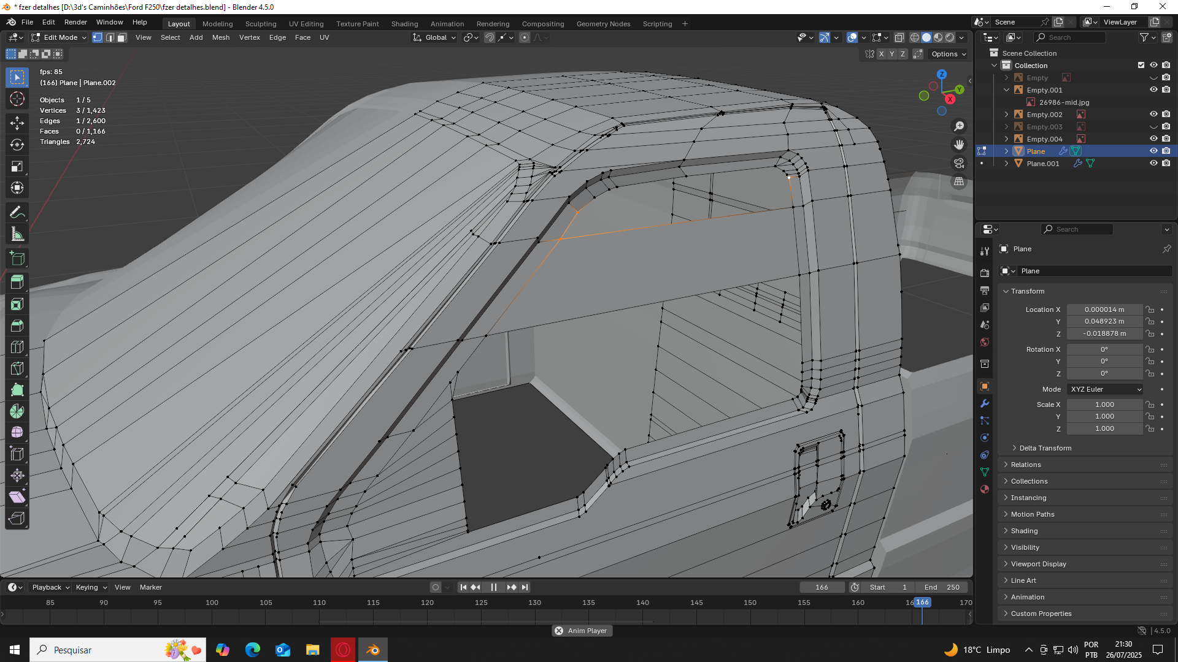1178x662 pixels.
Task: Toggle visibility of Empty.002
Action: click(x=1153, y=115)
